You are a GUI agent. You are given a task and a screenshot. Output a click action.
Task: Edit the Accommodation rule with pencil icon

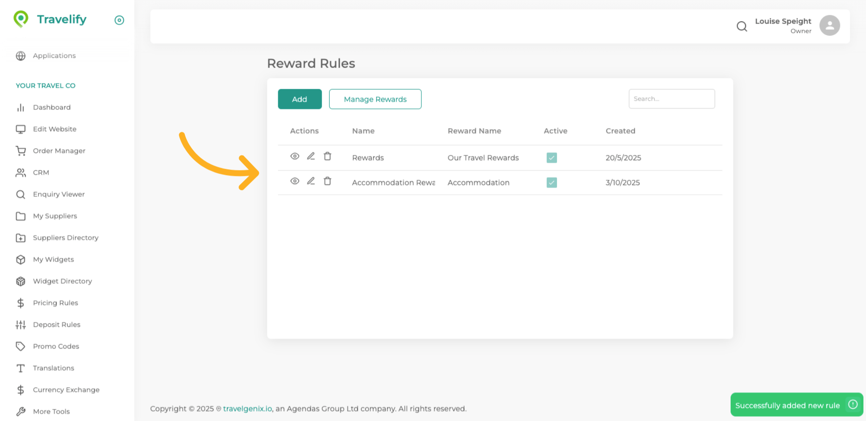(311, 181)
